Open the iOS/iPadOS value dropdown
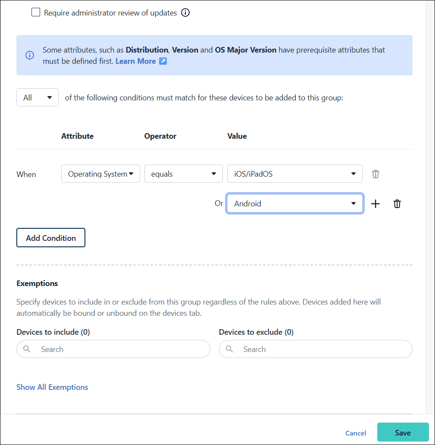The height and width of the screenshot is (445, 435). [x=294, y=174]
